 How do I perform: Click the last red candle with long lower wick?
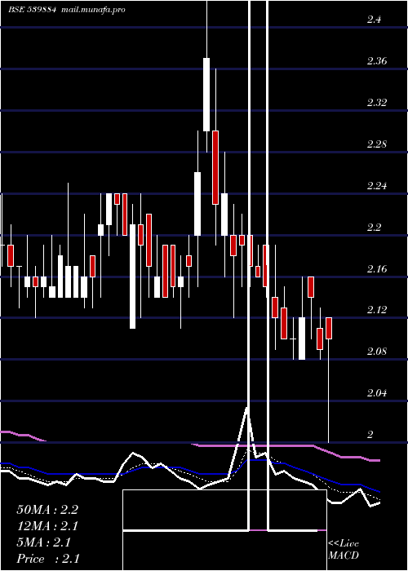click(x=329, y=328)
